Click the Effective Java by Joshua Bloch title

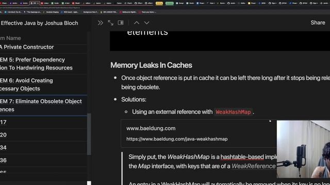39,23
